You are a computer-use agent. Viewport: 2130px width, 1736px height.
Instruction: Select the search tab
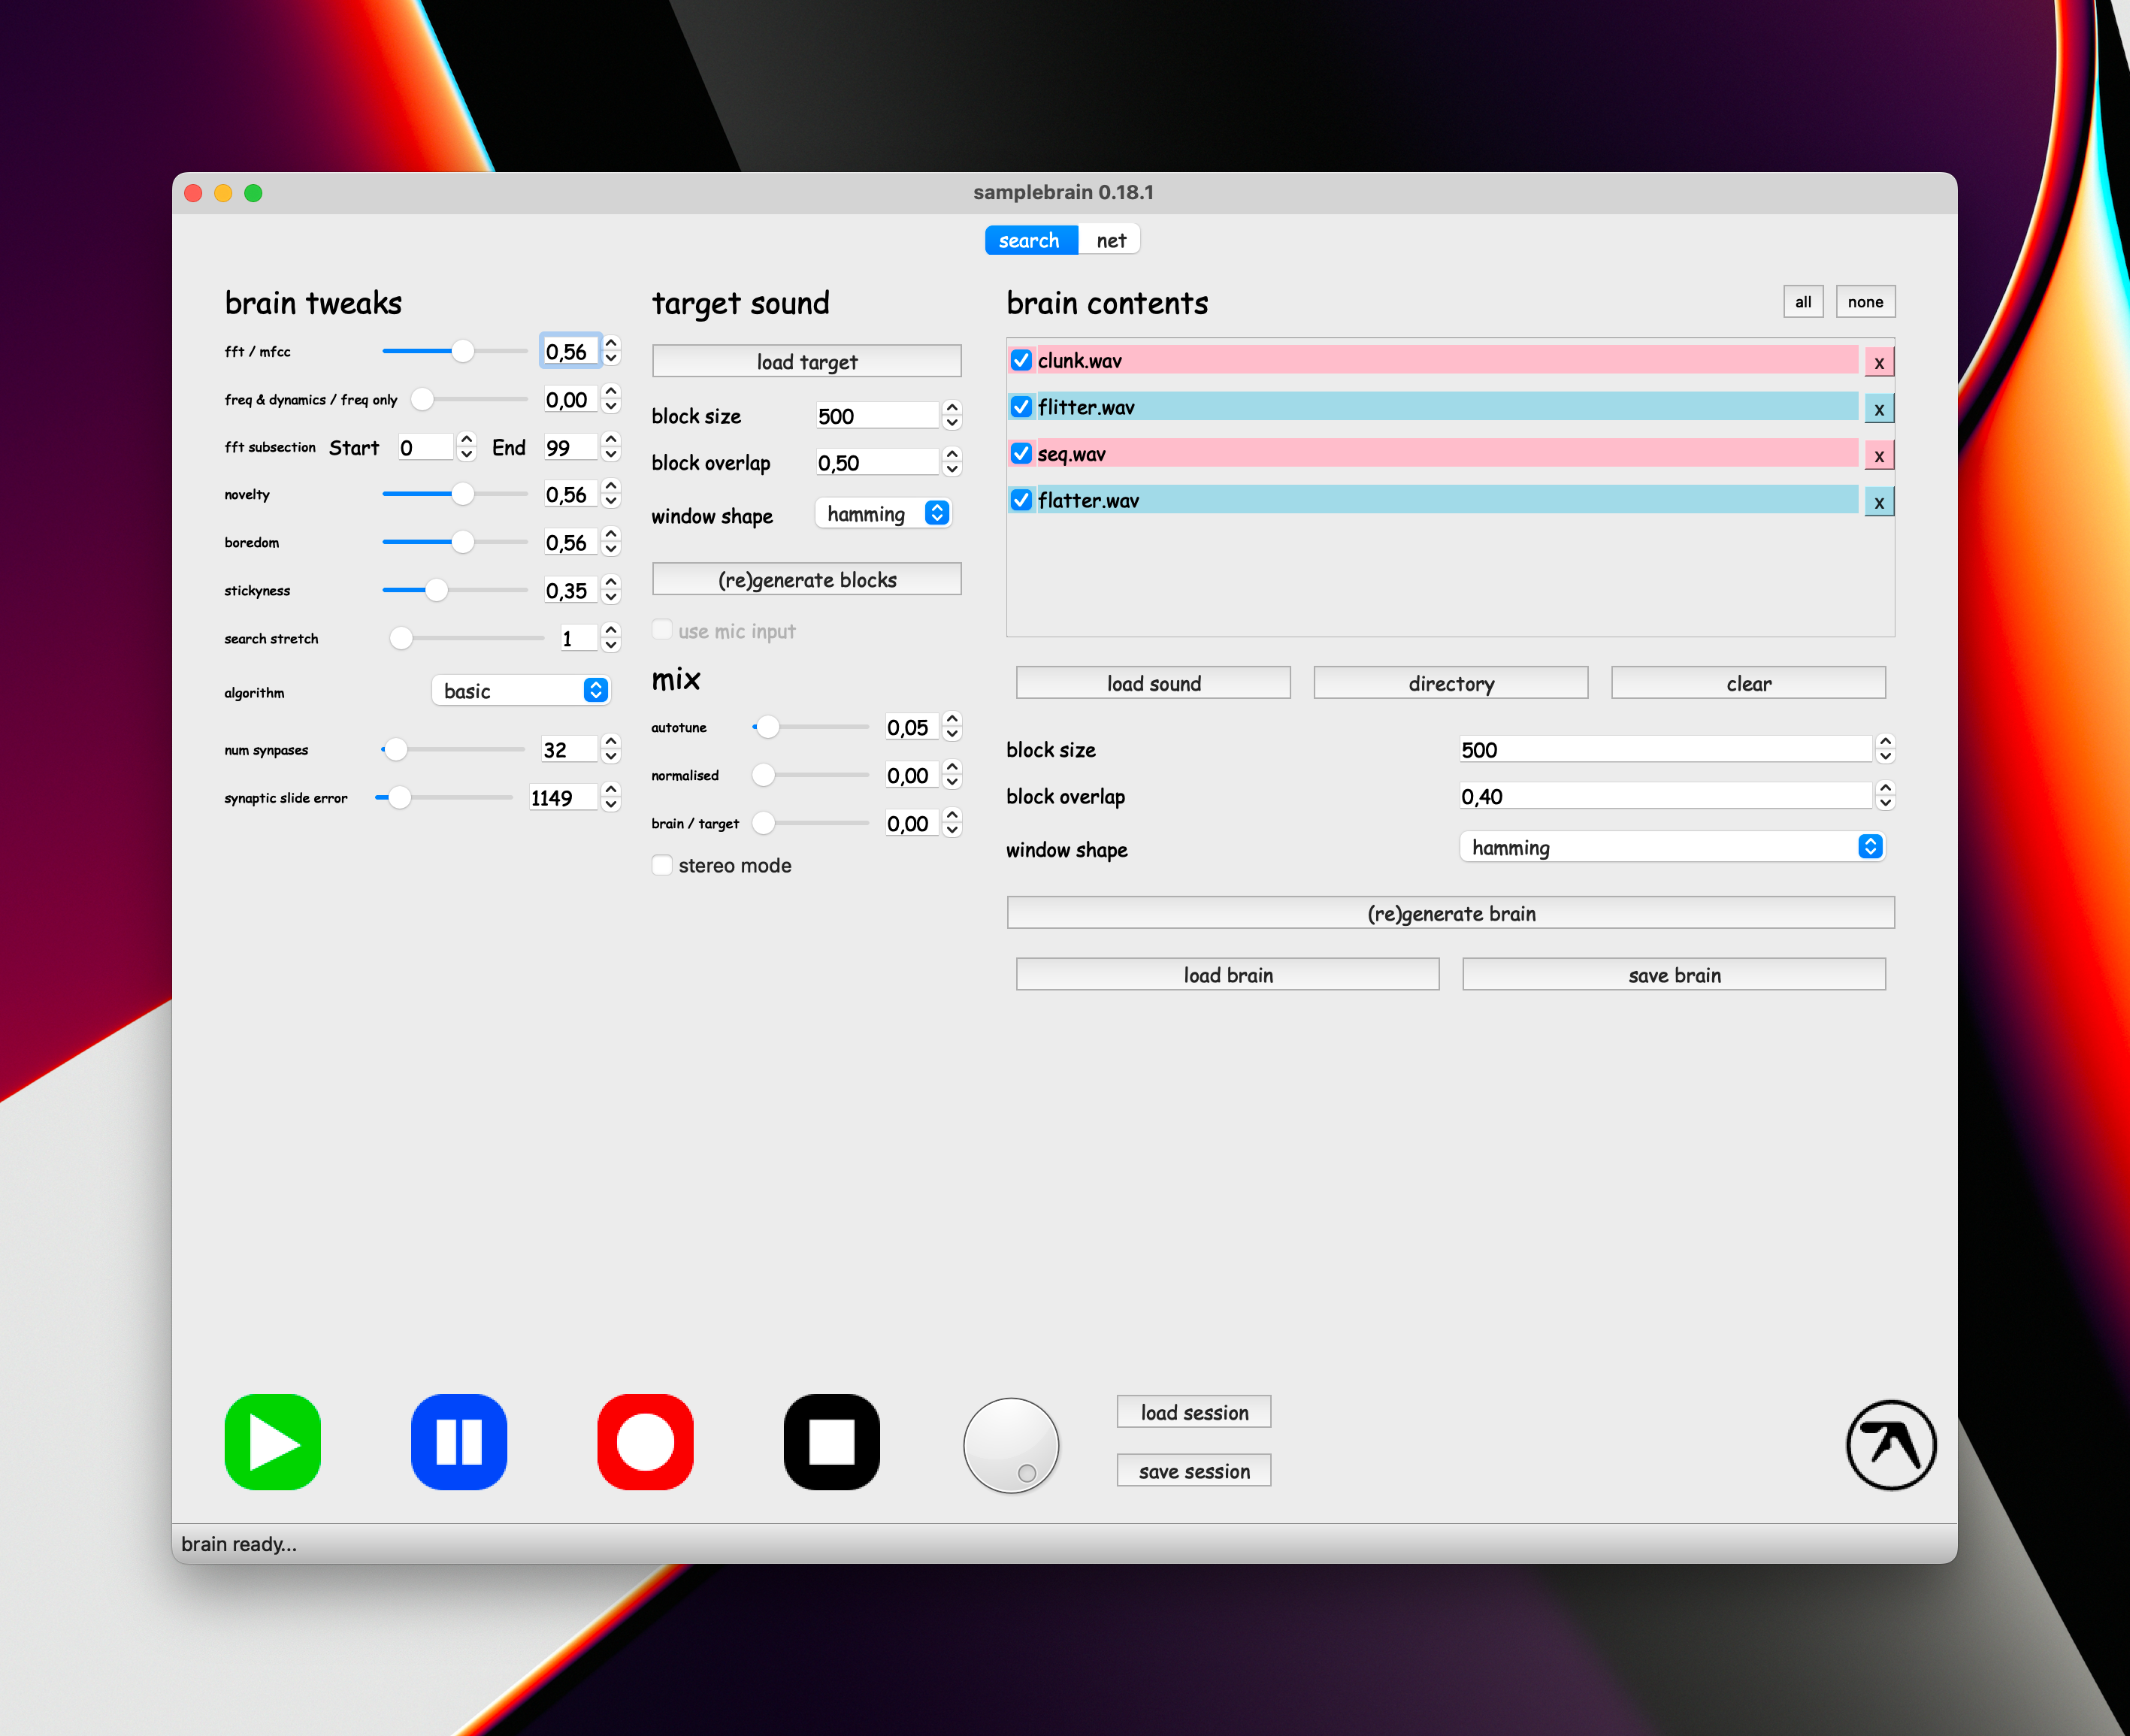pyautogui.click(x=1029, y=240)
